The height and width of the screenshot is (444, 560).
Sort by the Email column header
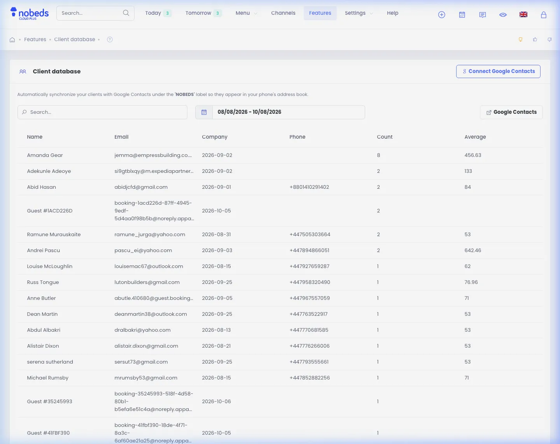coord(121,137)
